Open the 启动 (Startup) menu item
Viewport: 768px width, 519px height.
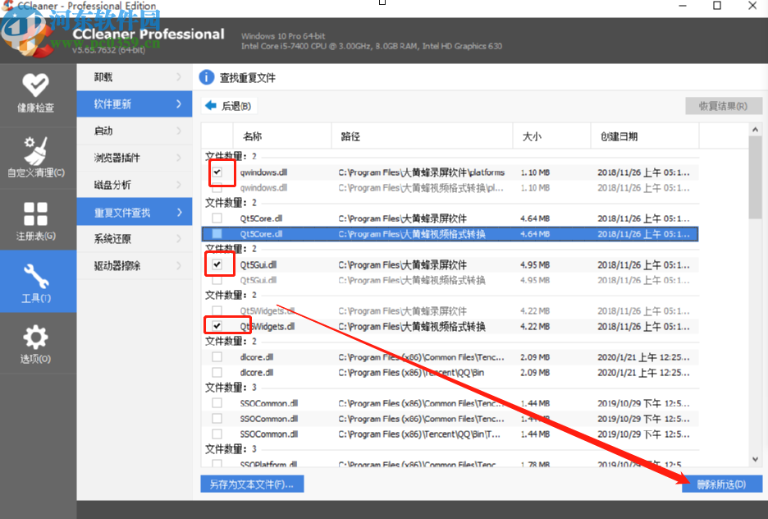(x=135, y=131)
